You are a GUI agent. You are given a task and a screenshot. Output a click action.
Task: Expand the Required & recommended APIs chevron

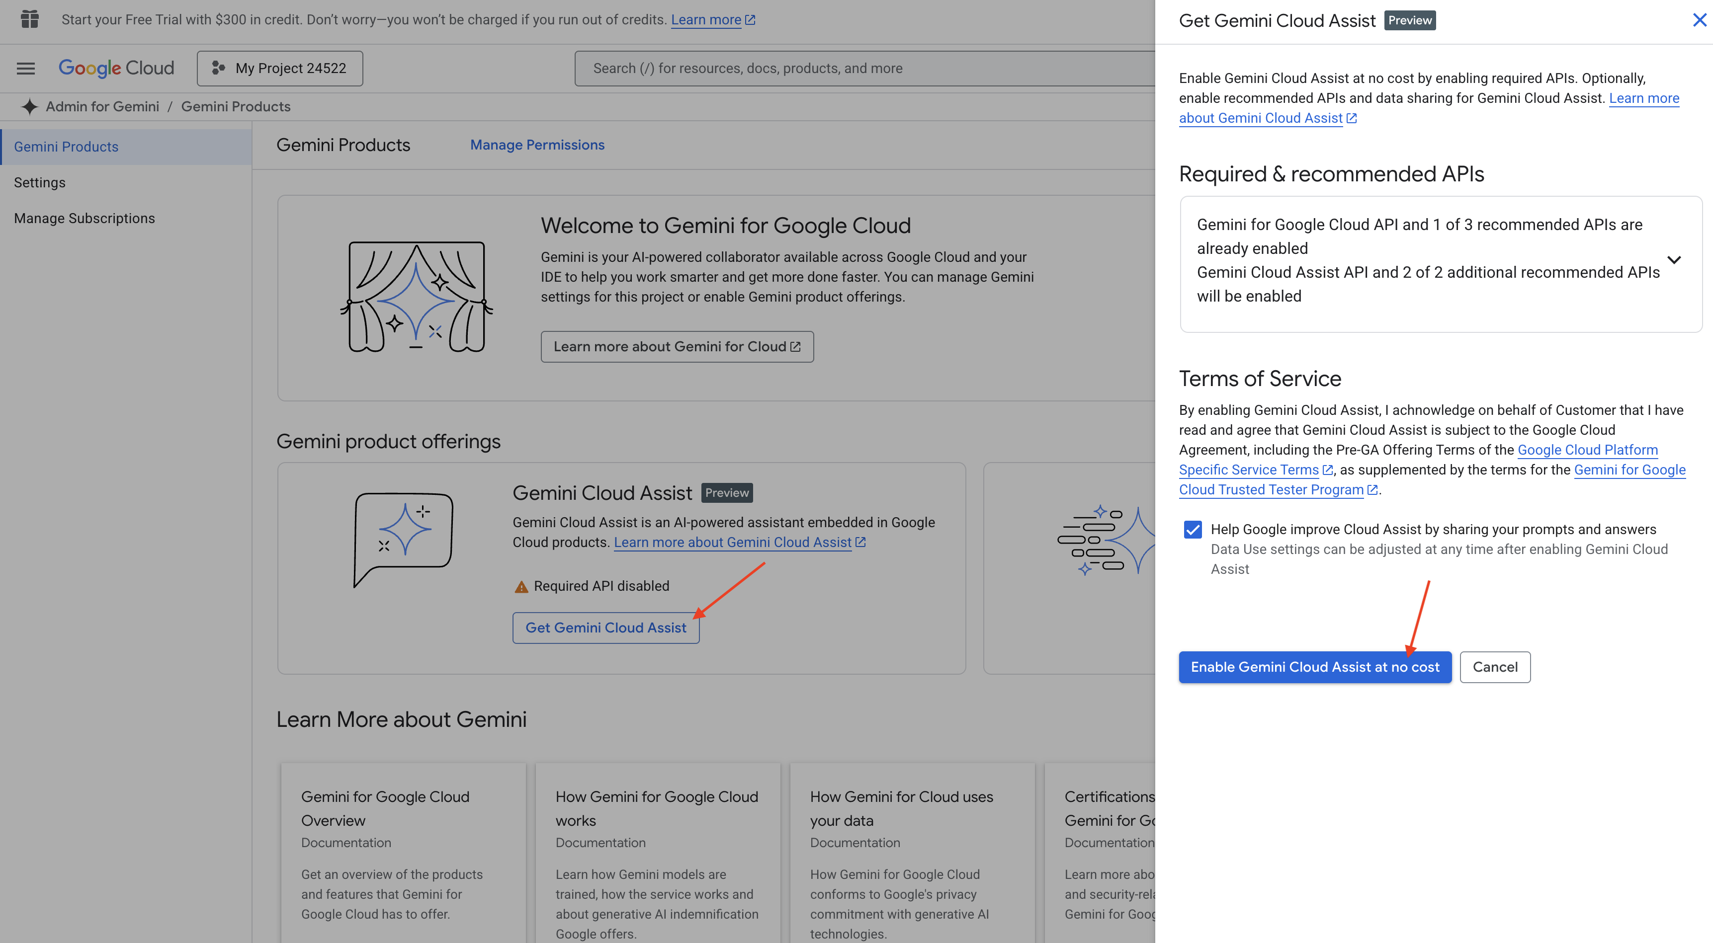1674,260
